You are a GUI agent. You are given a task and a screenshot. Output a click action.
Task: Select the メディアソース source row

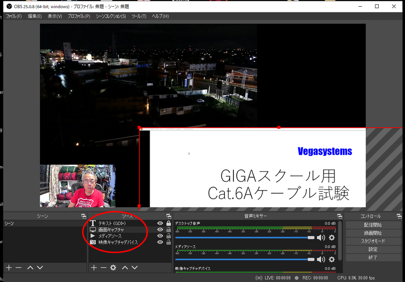click(130, 236)
